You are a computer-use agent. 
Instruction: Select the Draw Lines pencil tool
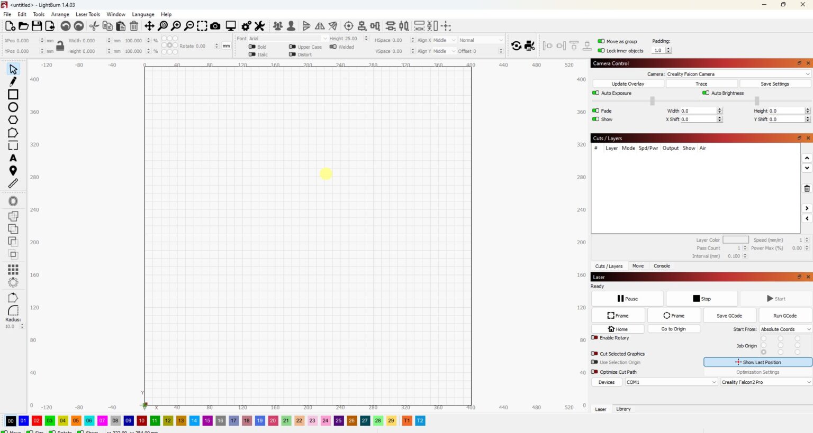(x=13, y=81)
